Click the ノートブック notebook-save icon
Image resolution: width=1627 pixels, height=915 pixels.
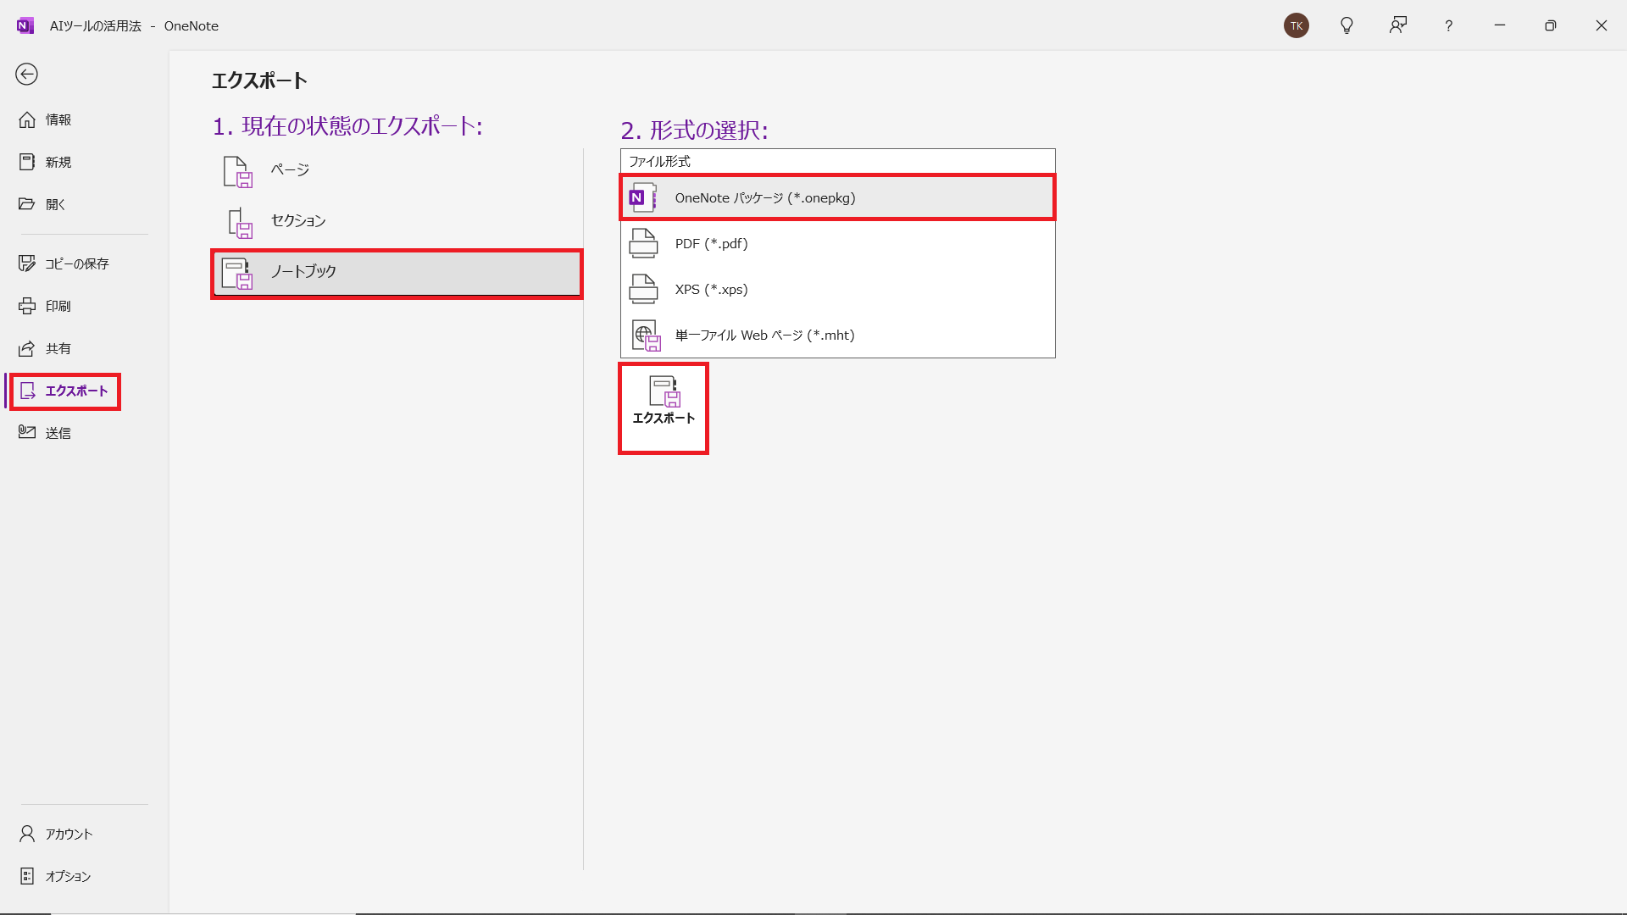coord(237,274)
